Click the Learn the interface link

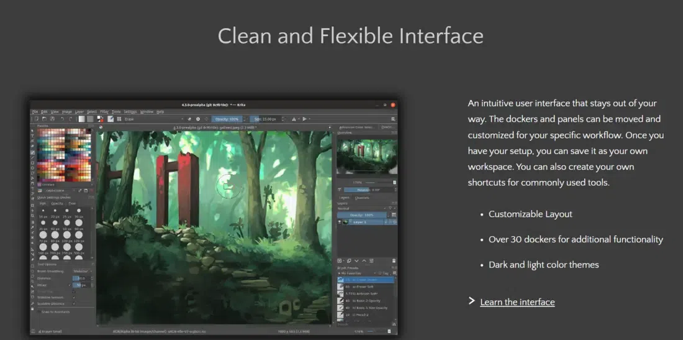click(517, 302)
